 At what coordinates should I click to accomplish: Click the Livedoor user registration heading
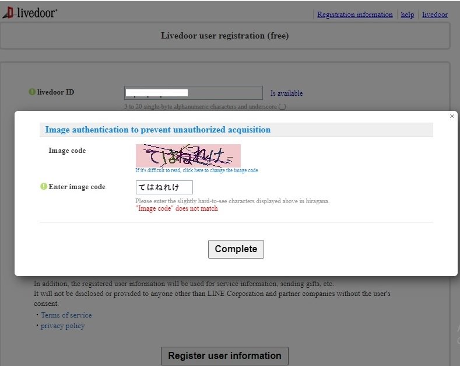point(224,36)
